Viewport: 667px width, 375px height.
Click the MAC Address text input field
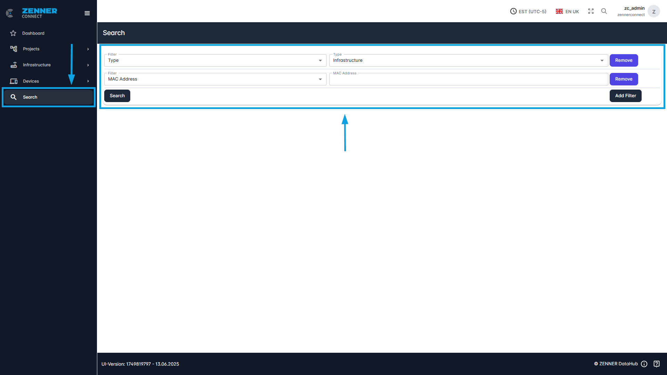[x=468, y=80]
